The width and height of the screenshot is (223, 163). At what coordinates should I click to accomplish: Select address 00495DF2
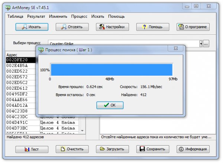point(21,94)
